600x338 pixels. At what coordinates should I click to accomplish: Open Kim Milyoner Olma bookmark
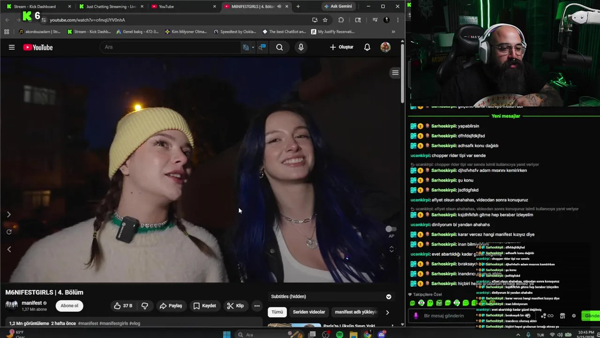[x=186, y=32]
